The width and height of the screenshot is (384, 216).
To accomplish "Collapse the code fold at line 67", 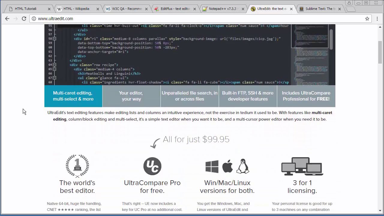I will [x=54, y=78].
